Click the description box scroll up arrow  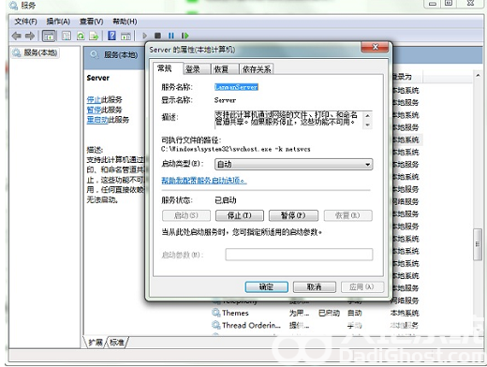click(x=367, y=115)
